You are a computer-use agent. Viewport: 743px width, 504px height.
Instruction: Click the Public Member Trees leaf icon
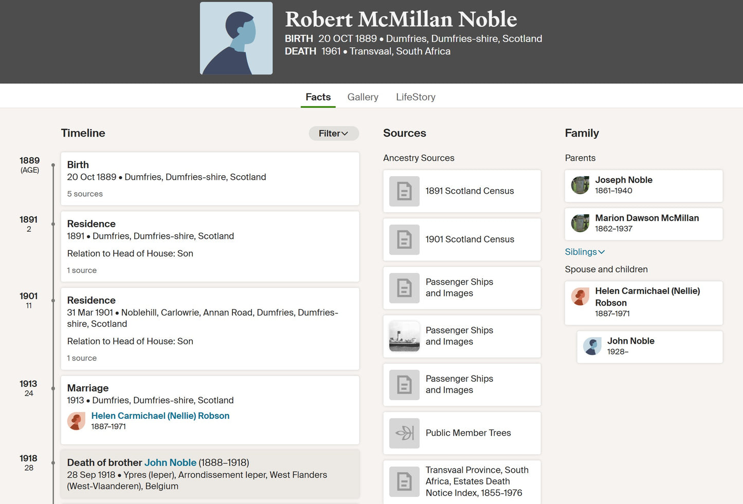pos(404,433)
